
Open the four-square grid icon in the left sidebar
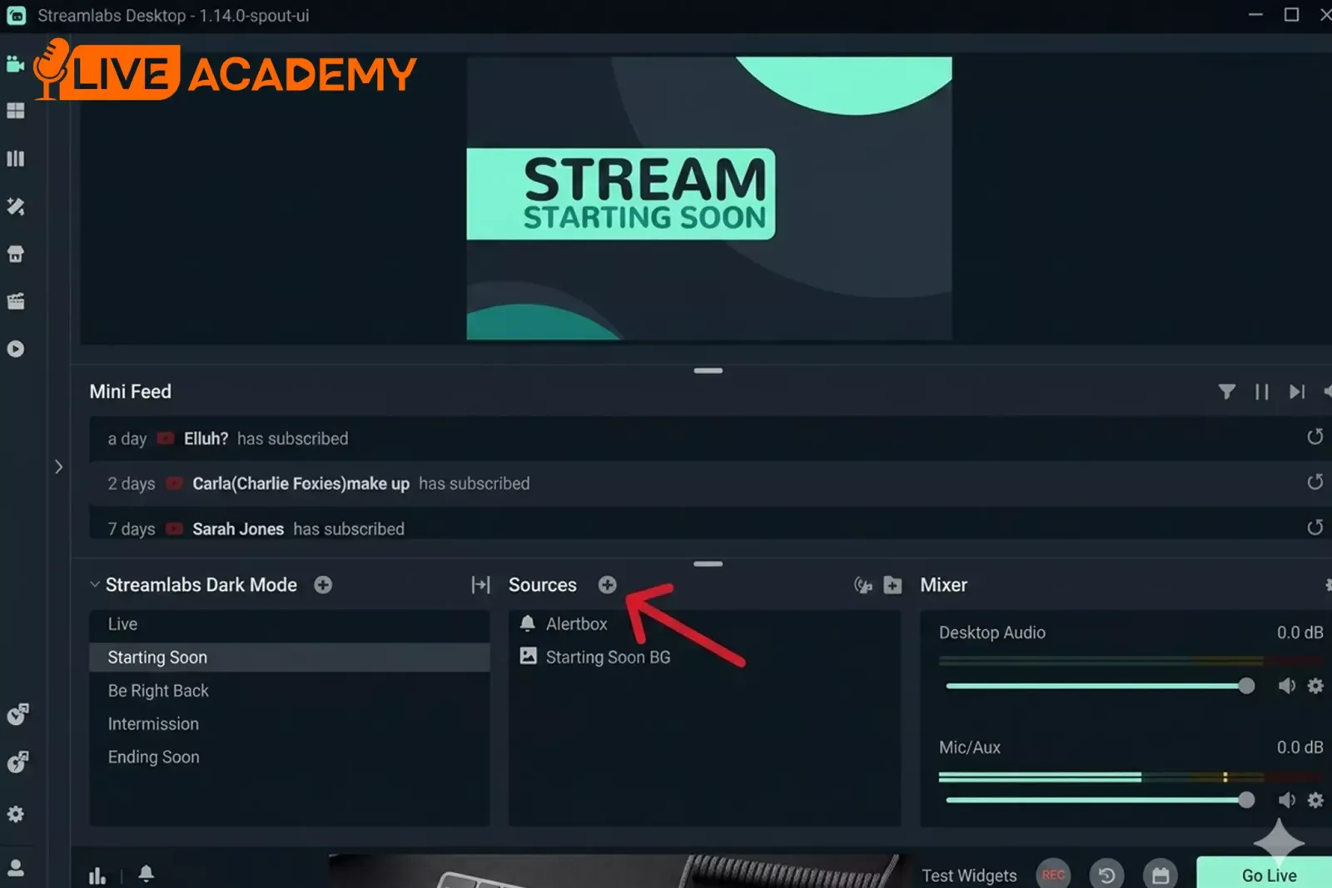click(16, 111)
